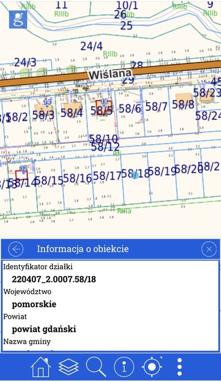Tap parcel 58/8 on the map

(x=183, y=105)
